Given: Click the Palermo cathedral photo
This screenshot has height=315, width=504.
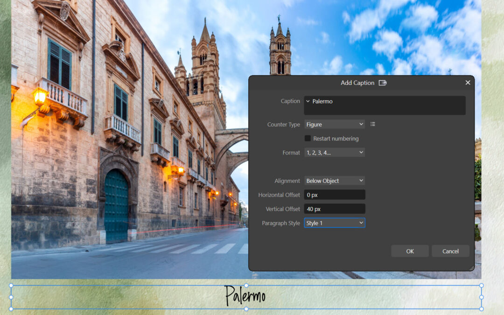Looking at the screenshot, I should tap(117, 140).
